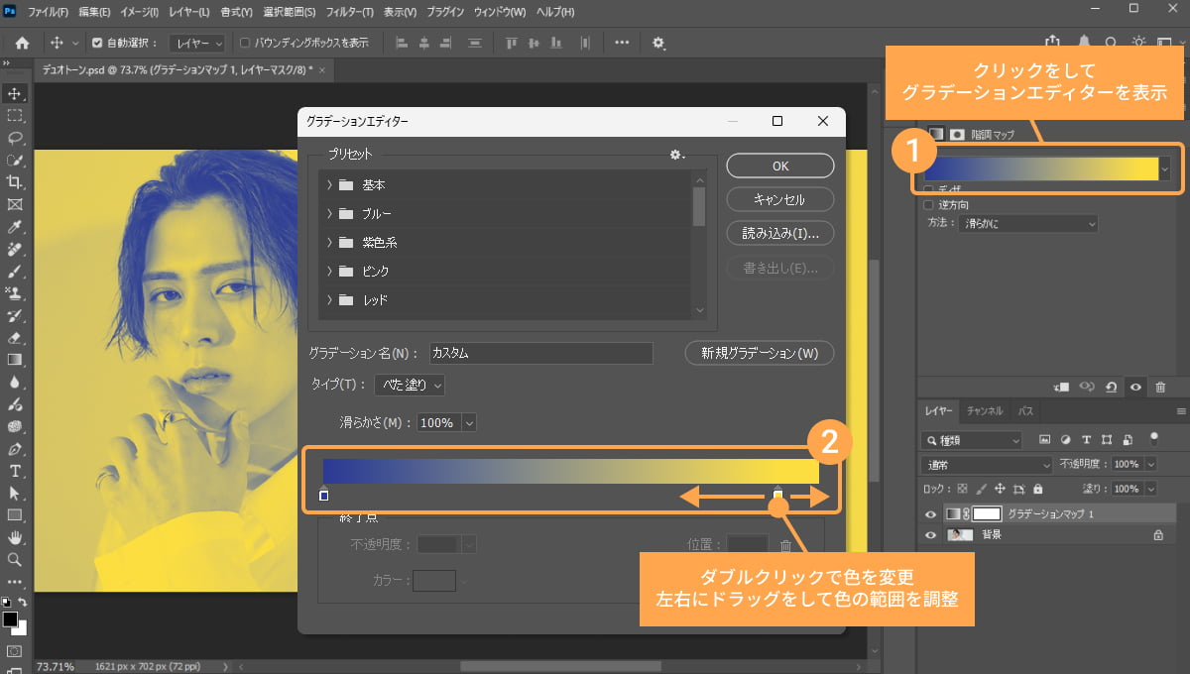Select the Move tool

tap(14, 93)
